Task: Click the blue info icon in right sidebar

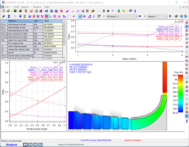Action: [x=187, y=121]
